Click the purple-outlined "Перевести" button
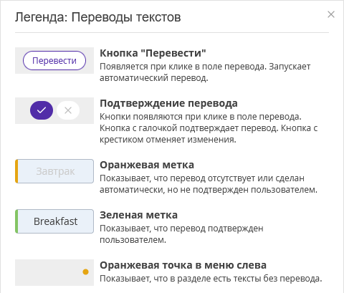Image resolution: width=344 pixels, height=293 pixels. [54, 60]
